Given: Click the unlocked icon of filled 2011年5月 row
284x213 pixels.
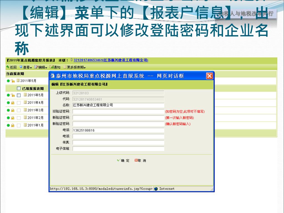Looking at the screenshot, I should click(x=13, y=95).
